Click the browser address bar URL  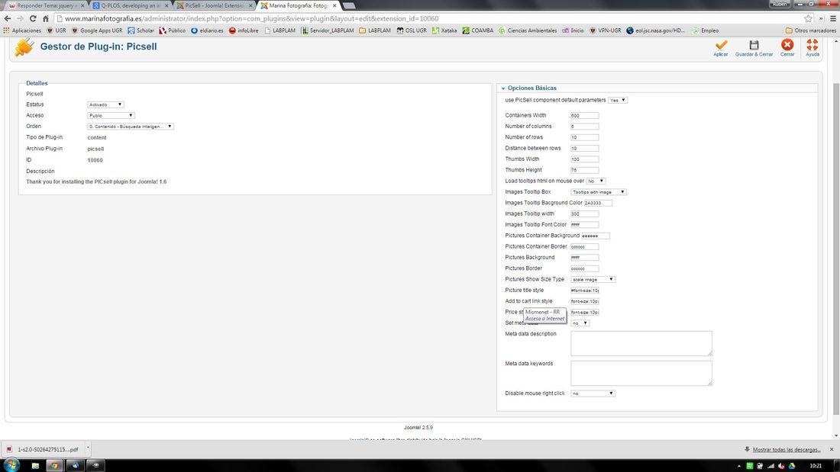click(252, 18)
